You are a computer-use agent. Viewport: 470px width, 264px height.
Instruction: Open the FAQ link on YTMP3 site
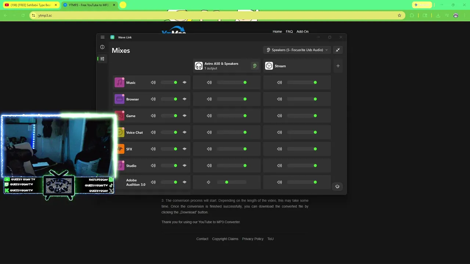click(289, 32)
